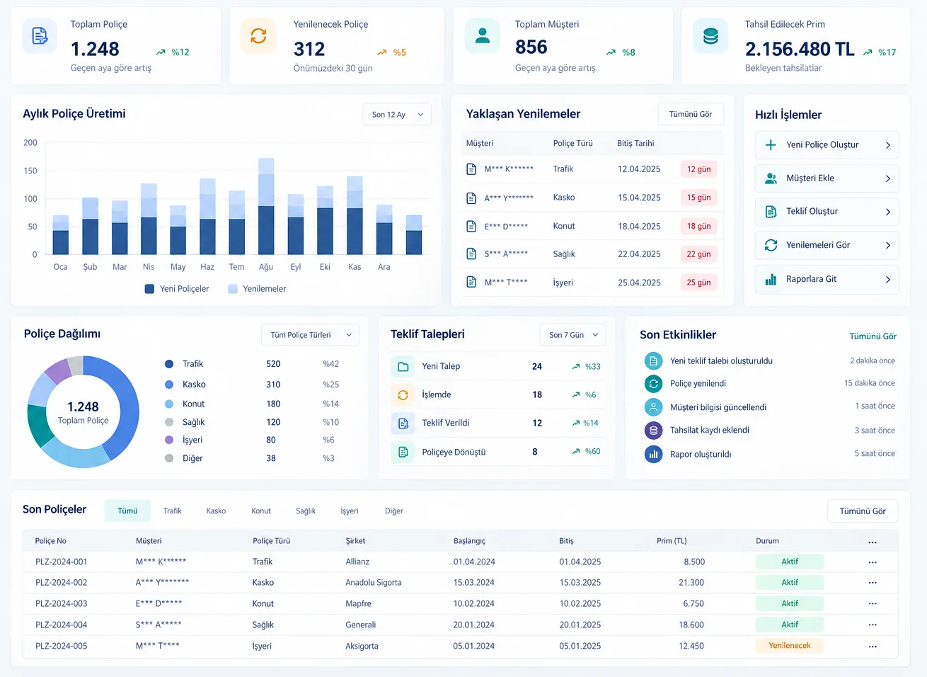Image resolution: width=927 pixels, height=677 pixels.
Task: Click the plus icon for Yeni Poliçe Oluştur
Action: pos(771,144)
